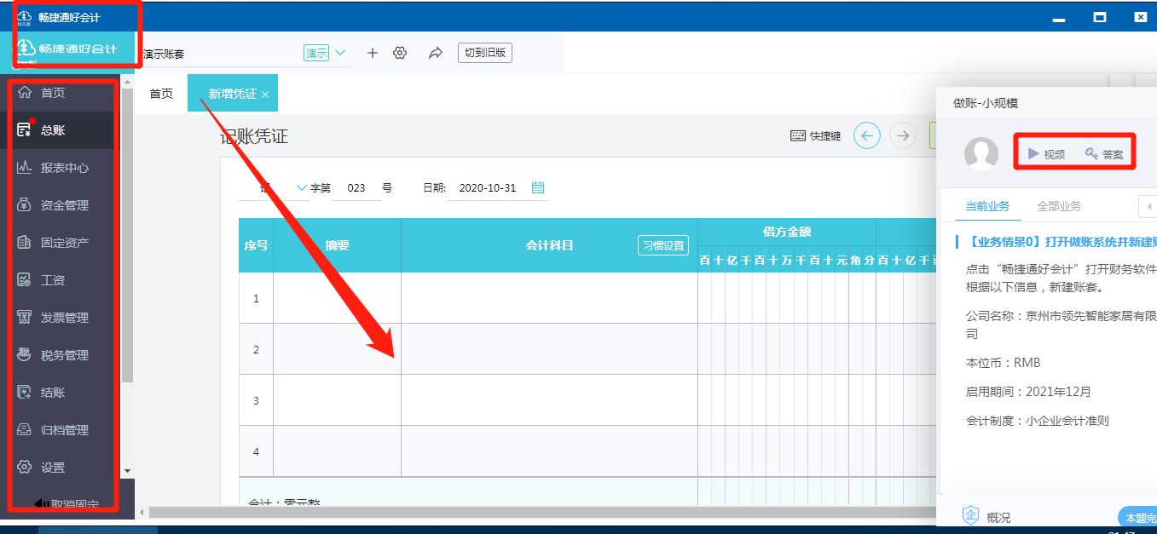Click the 摘要 cell in row 1
Image resolution: width=1157 pixels, height=534 pixels.
[337, 298]
